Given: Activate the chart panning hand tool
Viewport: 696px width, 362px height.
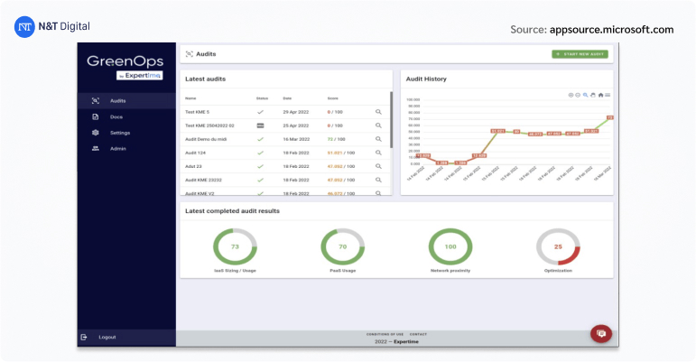Looking at the screenshot, I should [593, 95].
